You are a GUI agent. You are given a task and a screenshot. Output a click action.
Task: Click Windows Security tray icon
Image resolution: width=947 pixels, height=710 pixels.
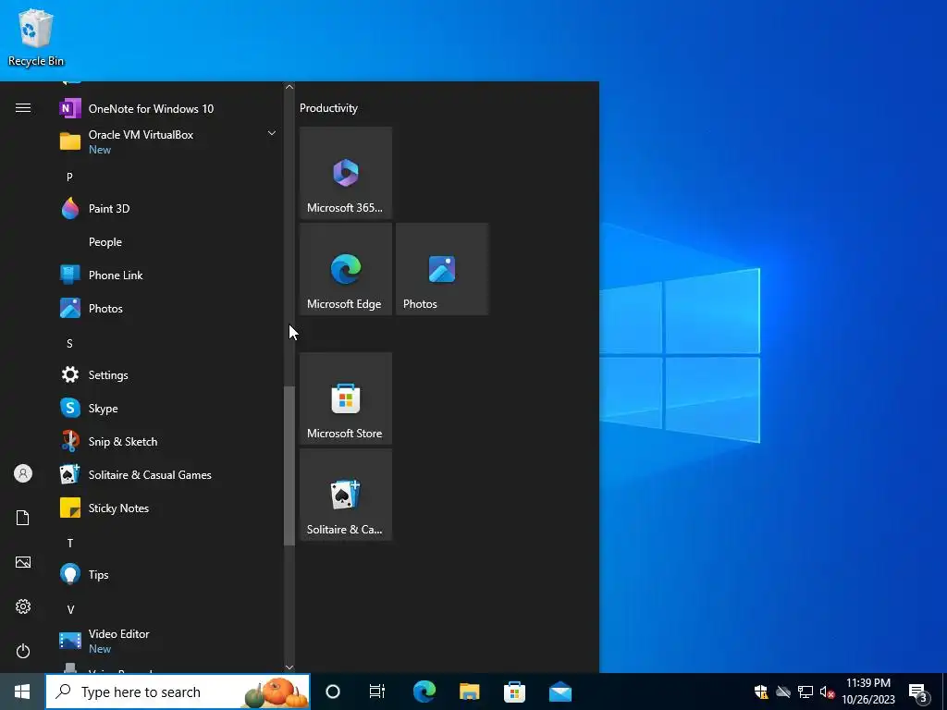761,692
